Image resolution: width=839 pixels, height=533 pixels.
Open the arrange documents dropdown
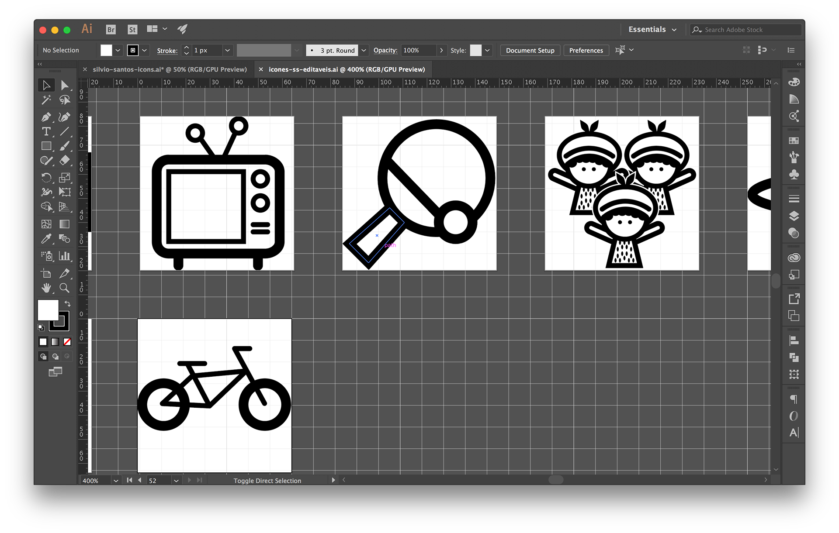click(x=156, y=29)
